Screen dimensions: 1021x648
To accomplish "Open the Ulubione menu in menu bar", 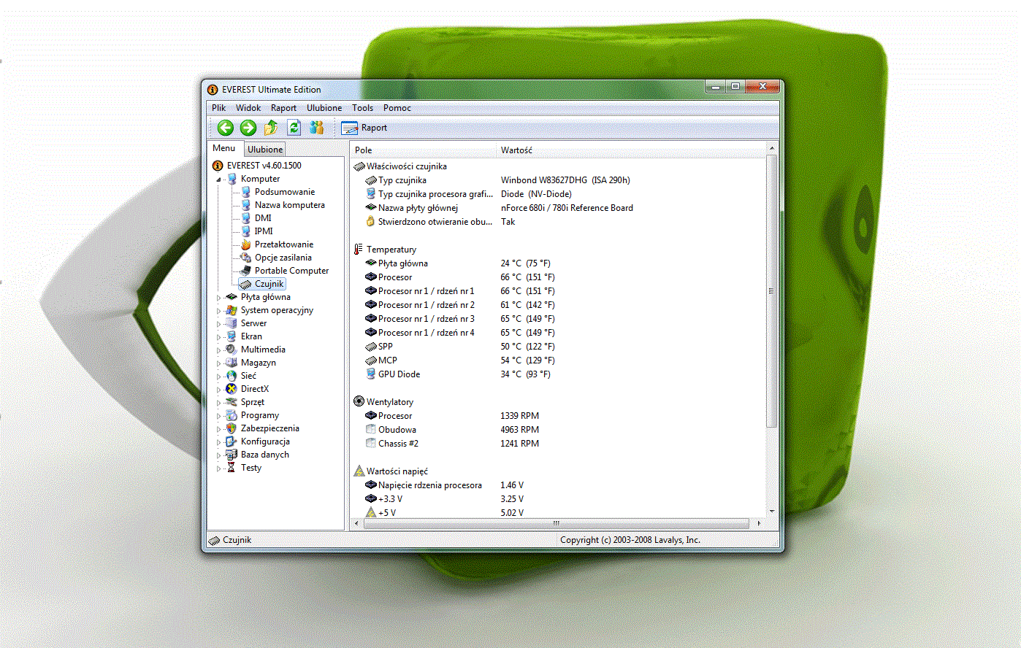I will pos(324,108).
